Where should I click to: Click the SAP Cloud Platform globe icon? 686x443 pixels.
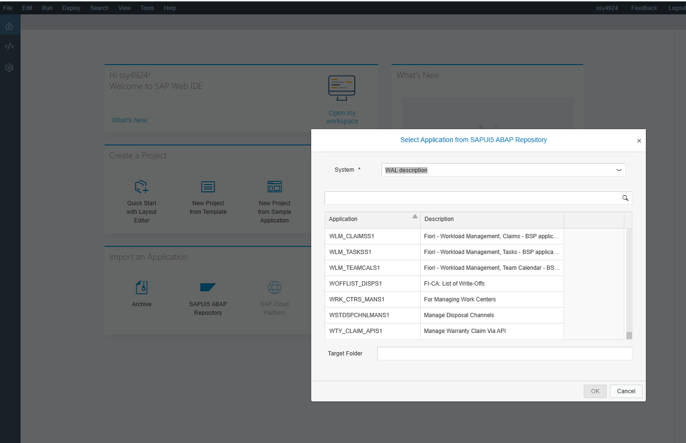[x=274, y=287]
